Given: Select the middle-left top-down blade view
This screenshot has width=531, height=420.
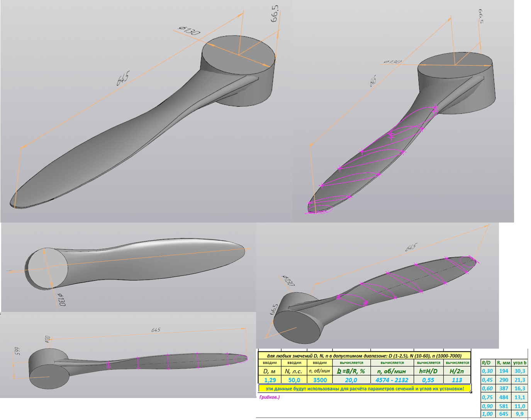Looking at the screenshot, I should (129, 267).
